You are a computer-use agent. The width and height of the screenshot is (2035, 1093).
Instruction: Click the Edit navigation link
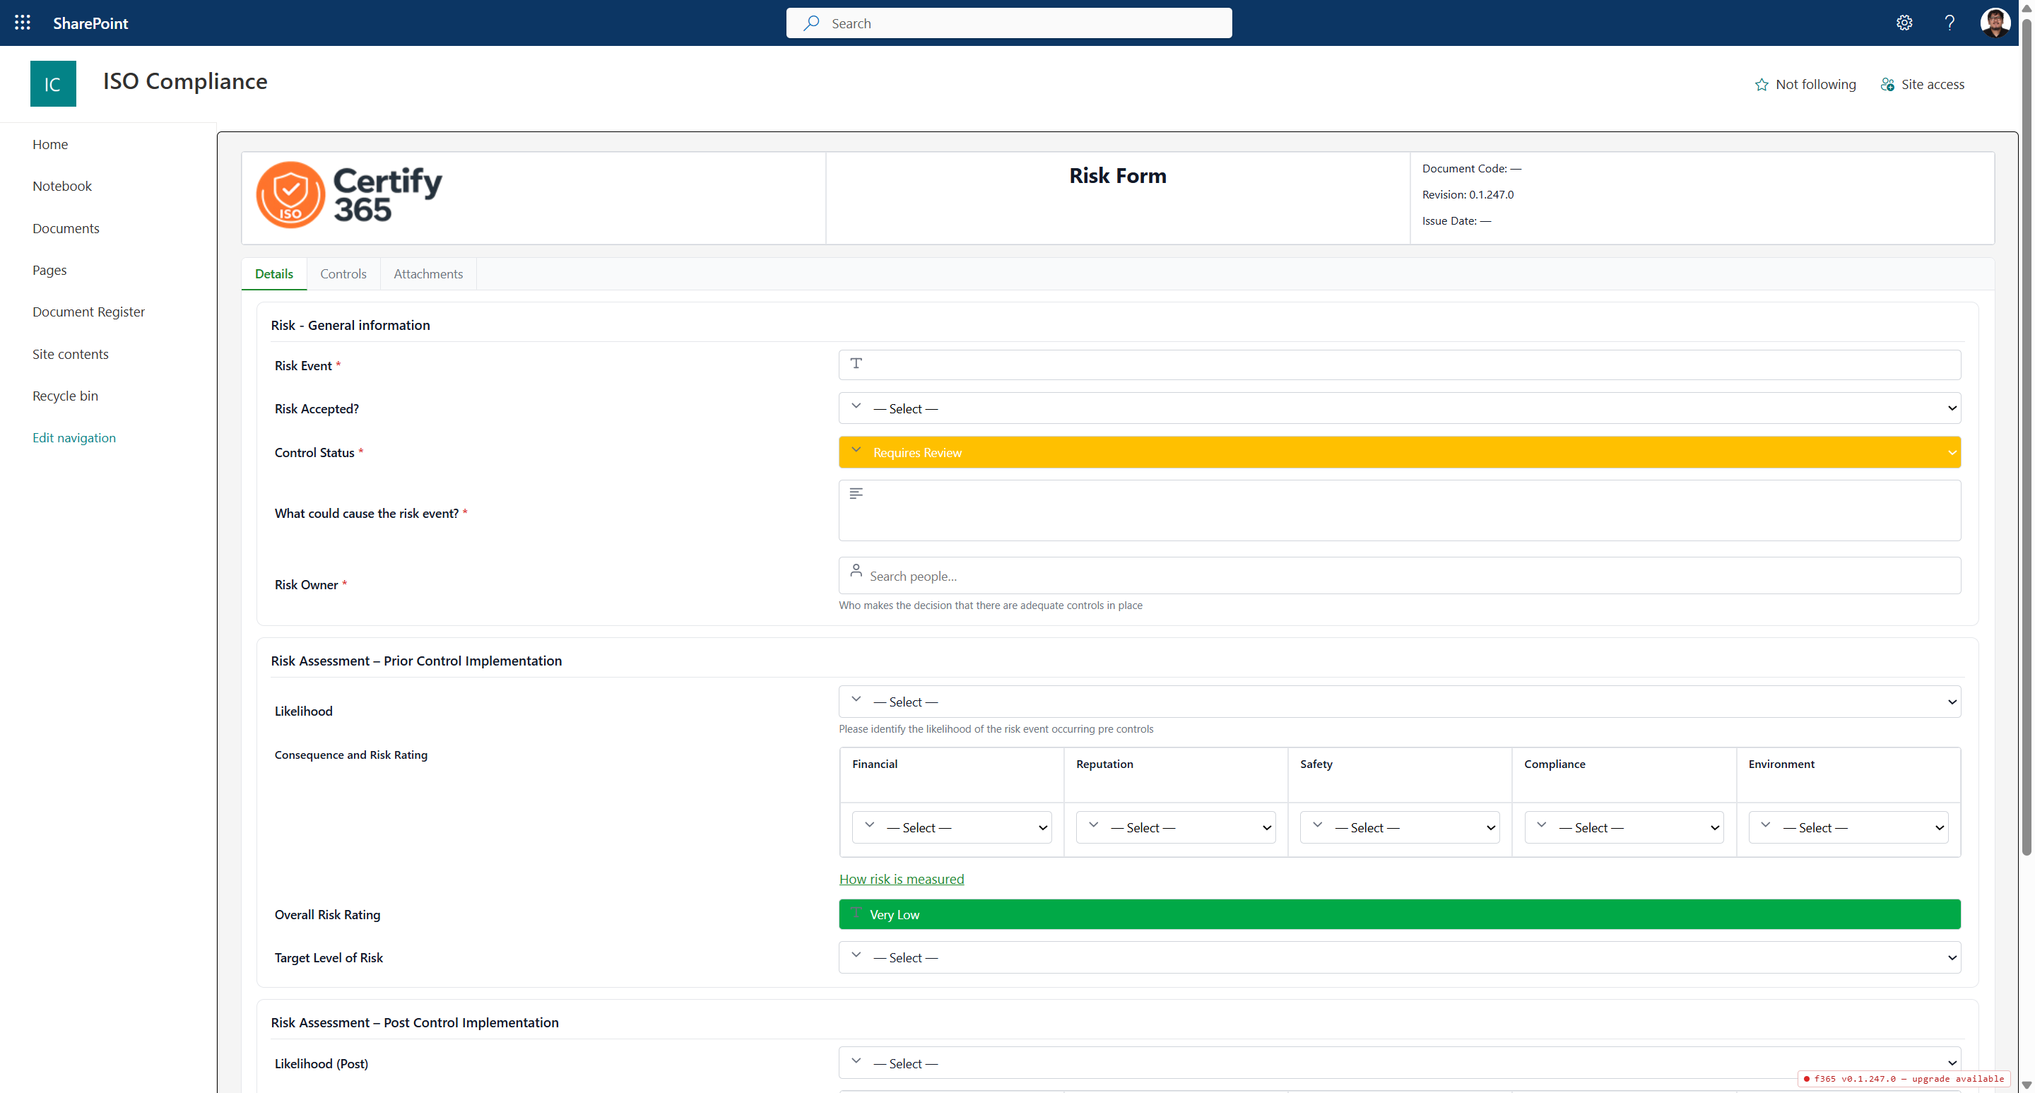tap(73, 437)
